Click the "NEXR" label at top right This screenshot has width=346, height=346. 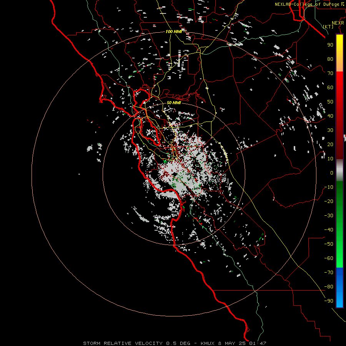(338, 23)
